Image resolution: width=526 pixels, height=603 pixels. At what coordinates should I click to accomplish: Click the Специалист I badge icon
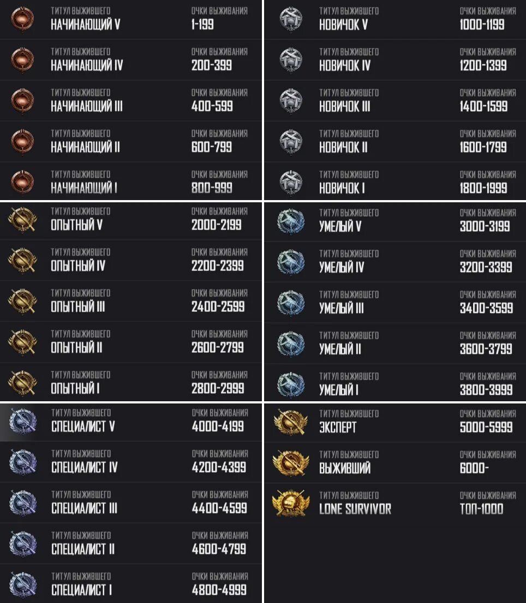[x=23, y=584]
